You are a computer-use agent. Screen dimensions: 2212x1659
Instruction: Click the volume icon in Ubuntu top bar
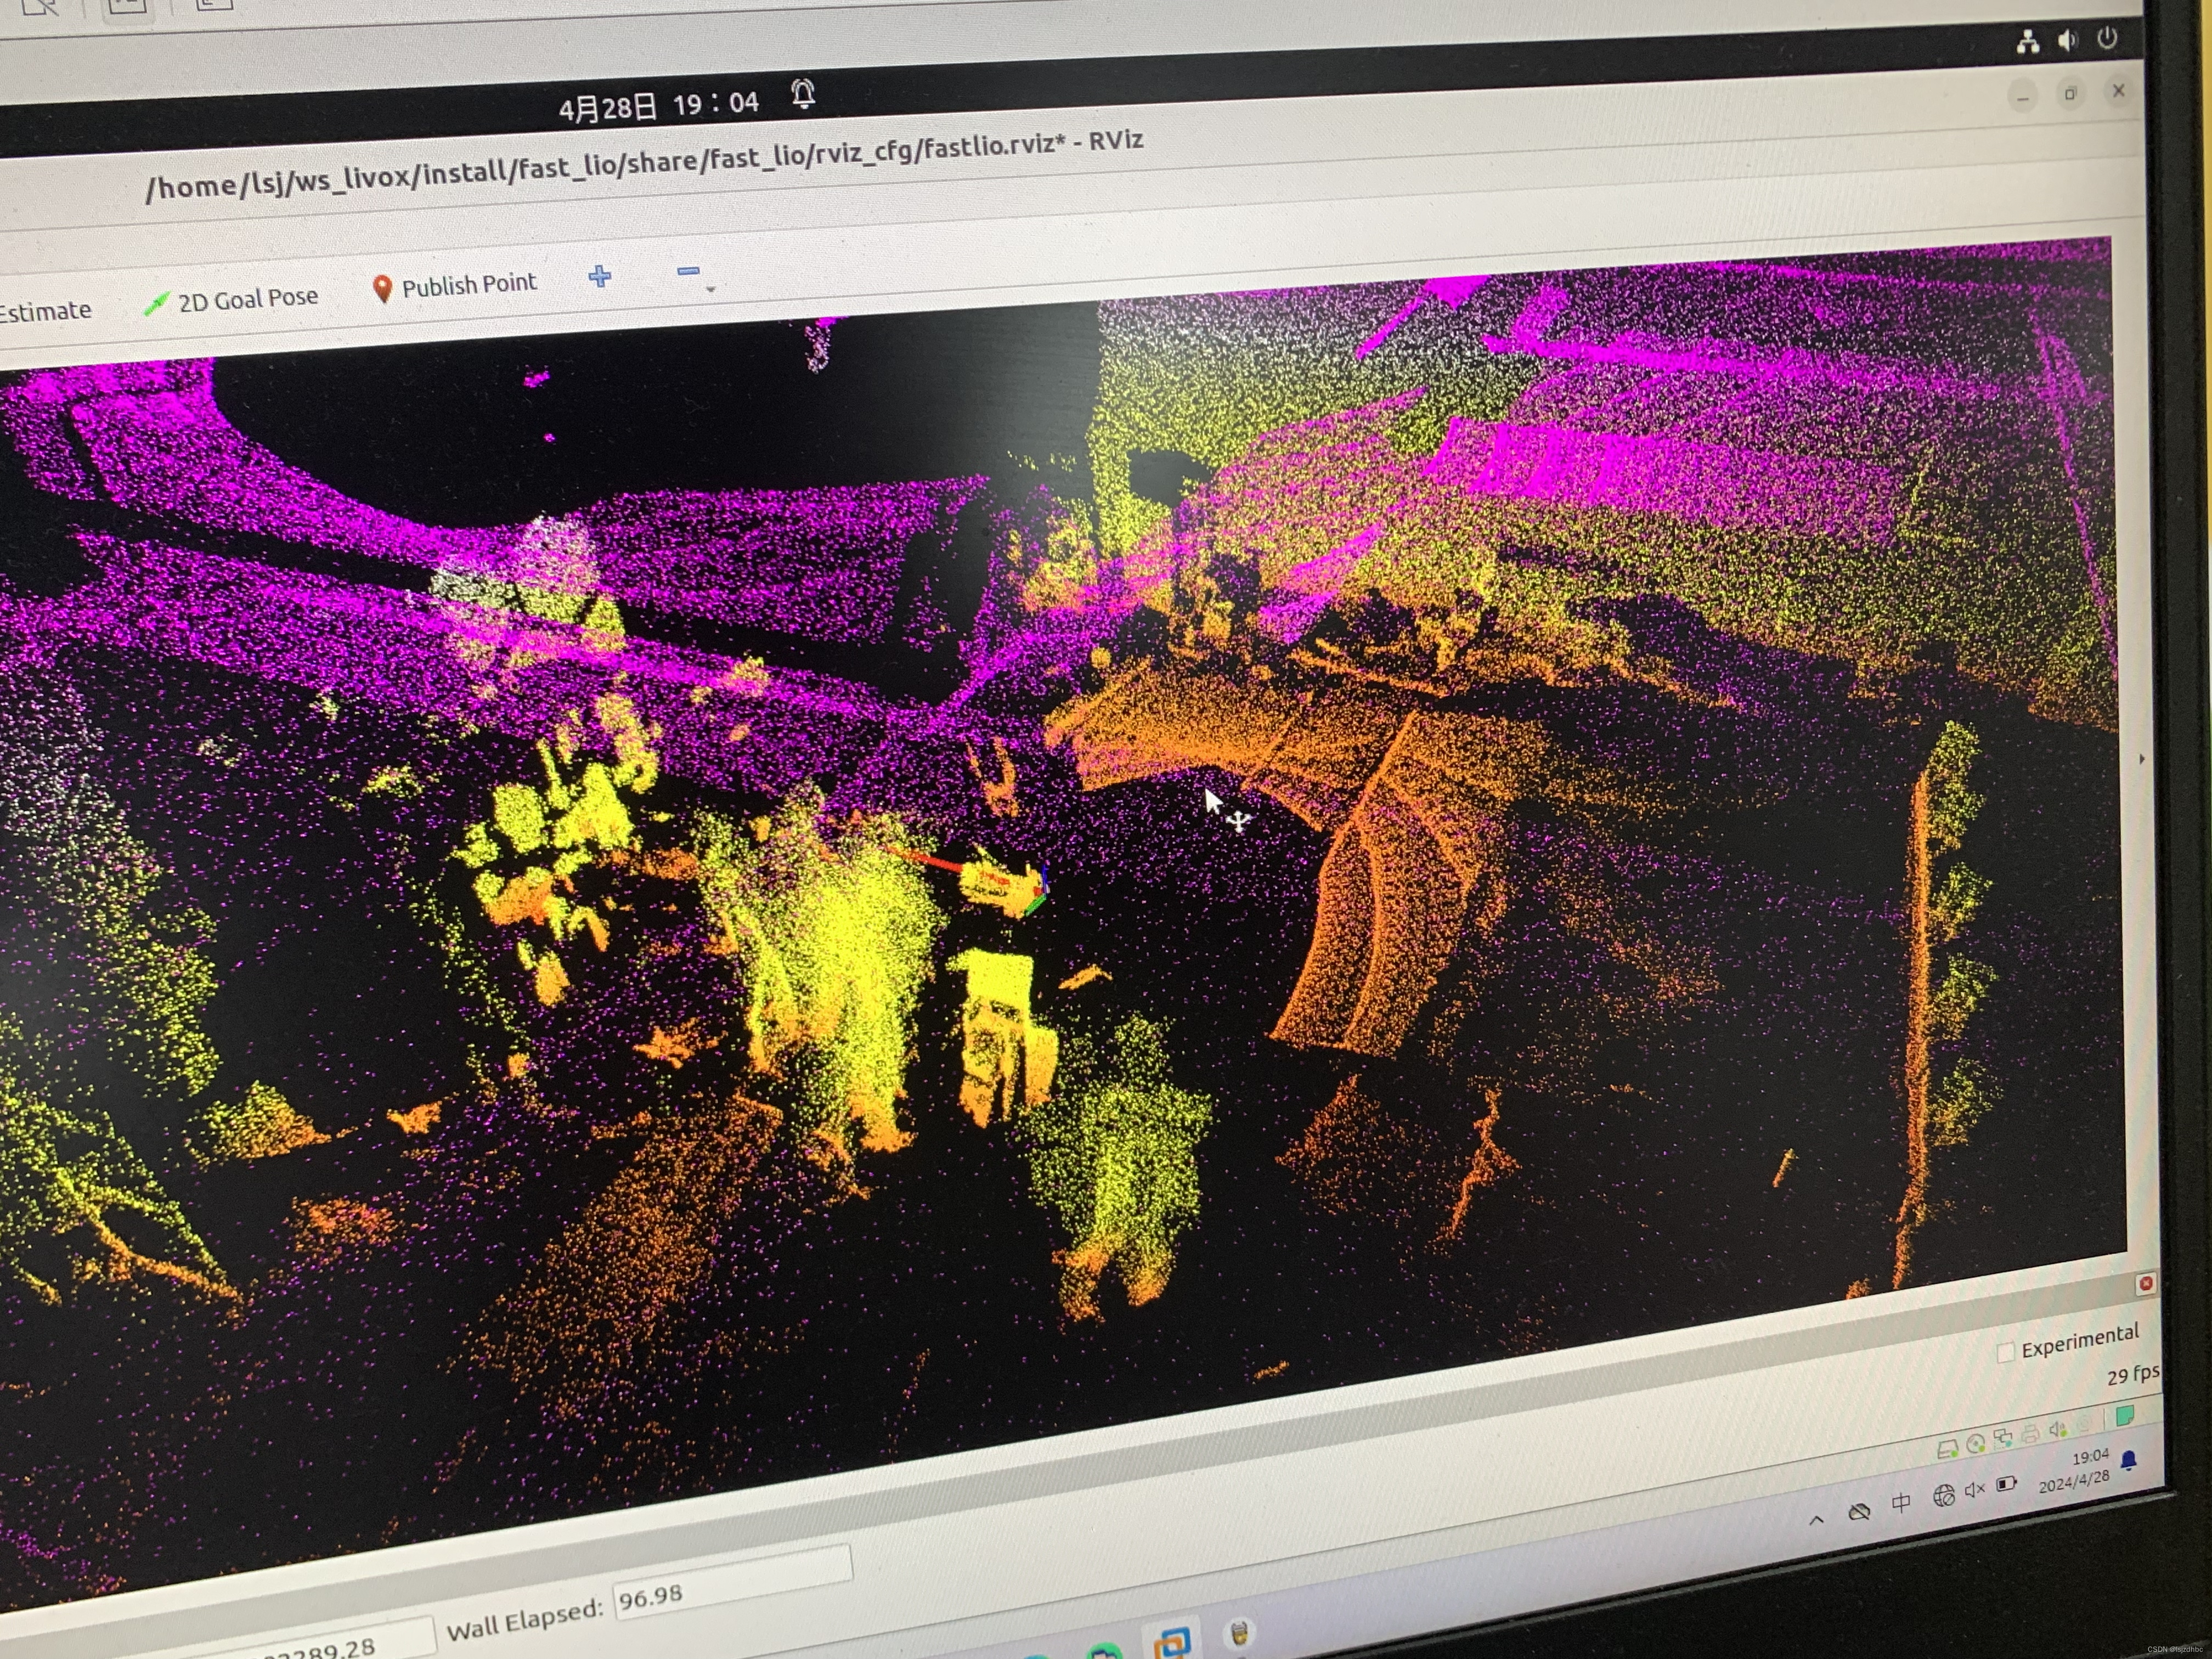[x=2067, y=40]
